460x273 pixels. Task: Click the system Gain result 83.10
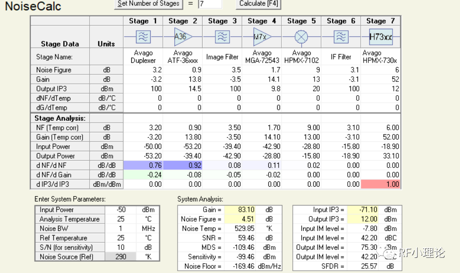(x=239, y=210)
